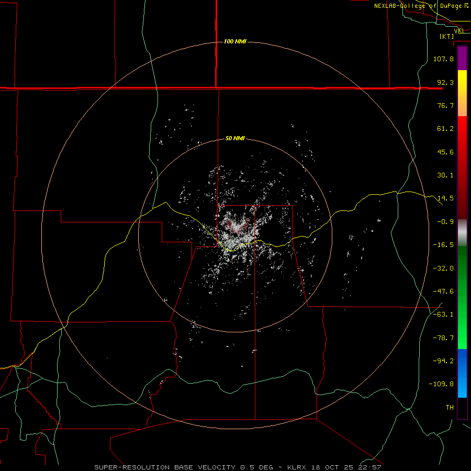
Task: Select the 76.7 value on velocity scale
Action: [x=445, y=105]
